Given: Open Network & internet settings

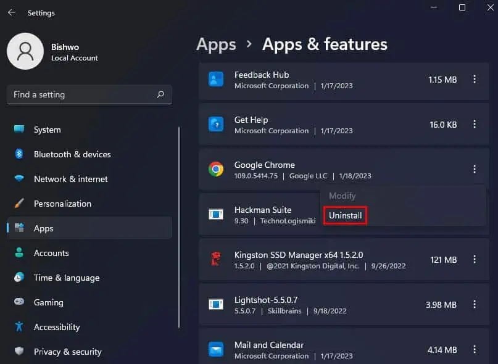Looking at the screenshot, I should coord(89,179).
